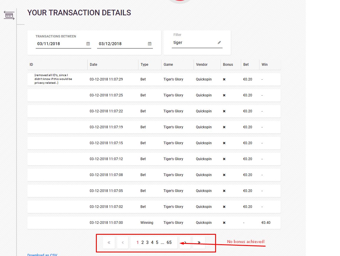Select page 1 in pagination
Image resolution: width=340 pixels, height=256 pixels.
point(138,242)
